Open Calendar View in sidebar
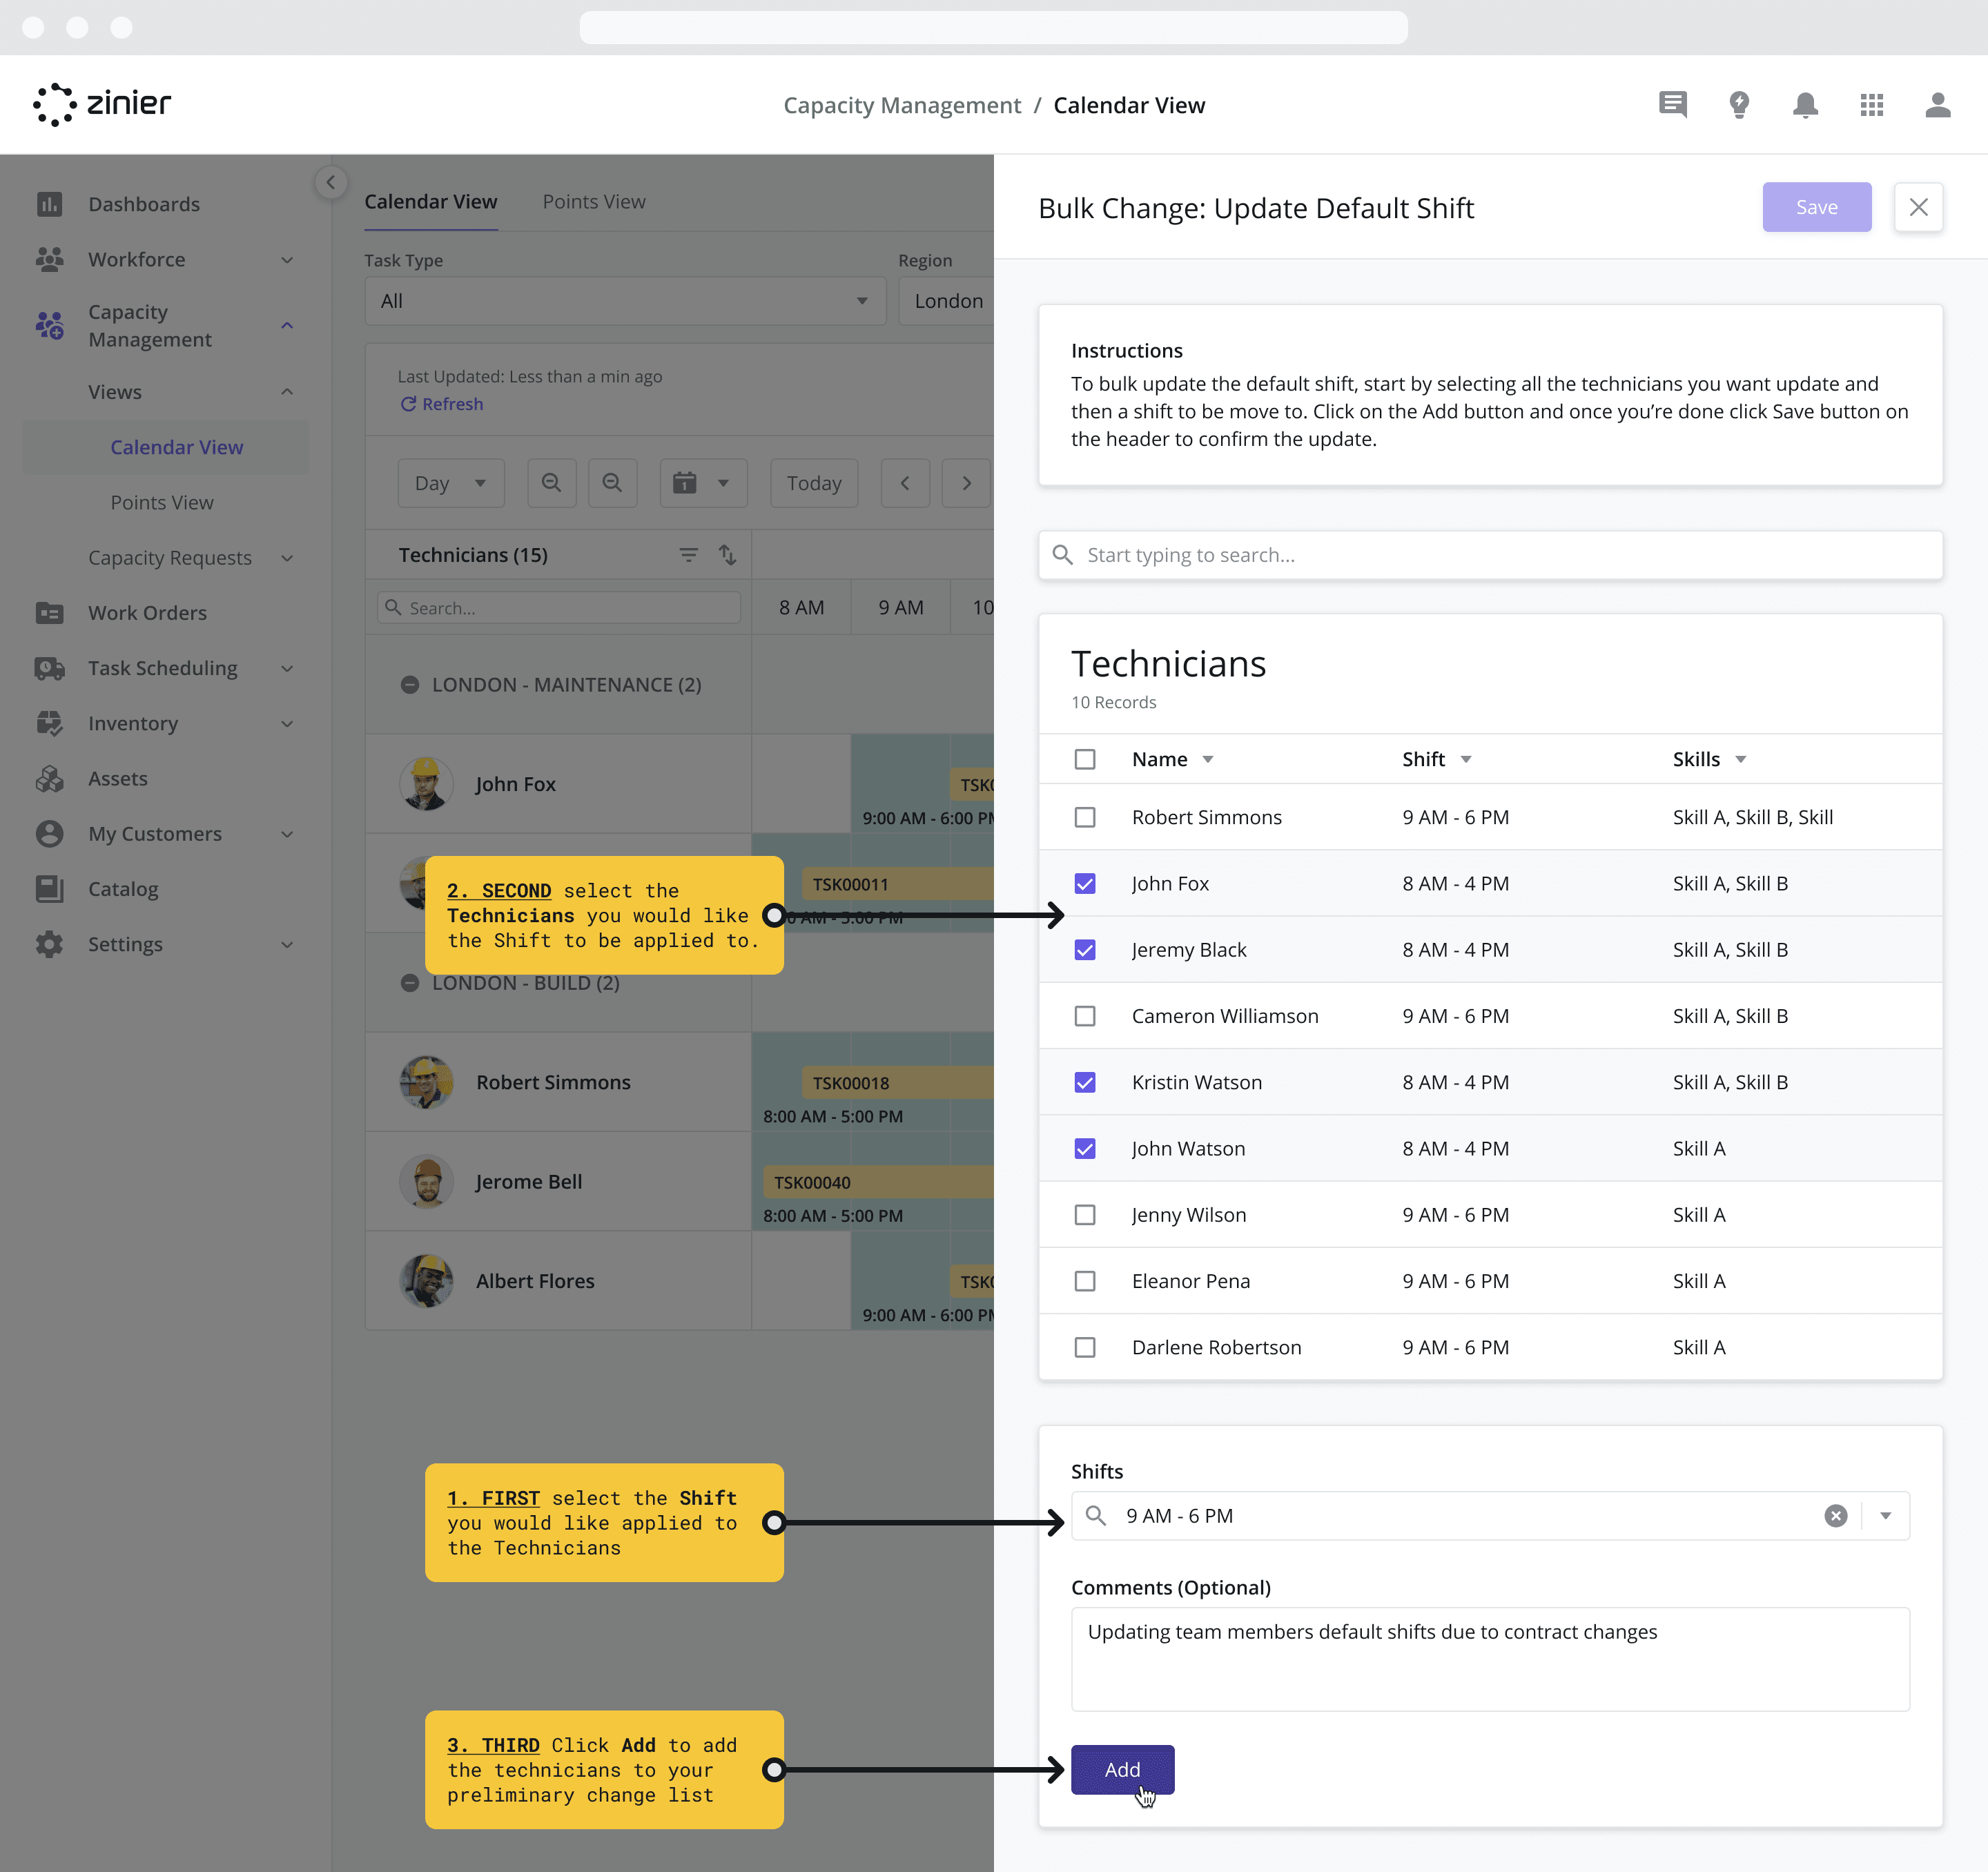 click(x=177, y=447)
